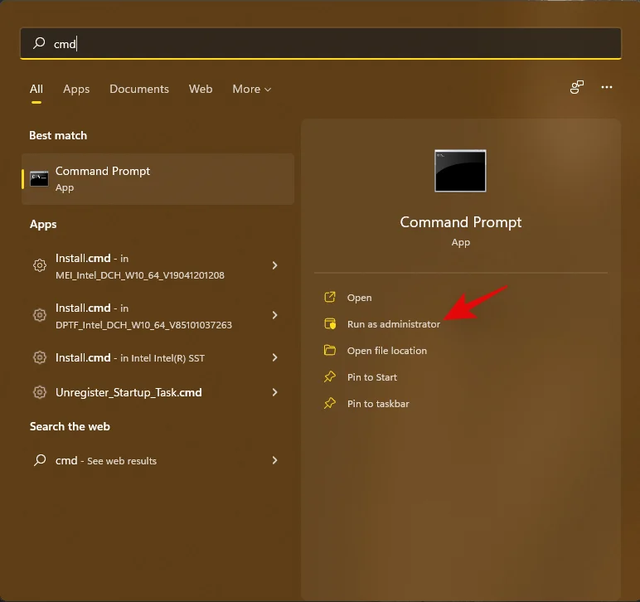Screen dimensions: 640x602
Task: Expand arrow for Install.cmd in MEI_Intel_DCH
Action: 274,265
